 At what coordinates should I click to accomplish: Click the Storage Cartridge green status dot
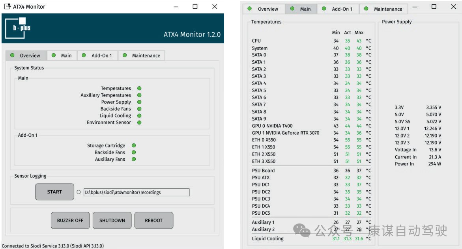[134, 145]
